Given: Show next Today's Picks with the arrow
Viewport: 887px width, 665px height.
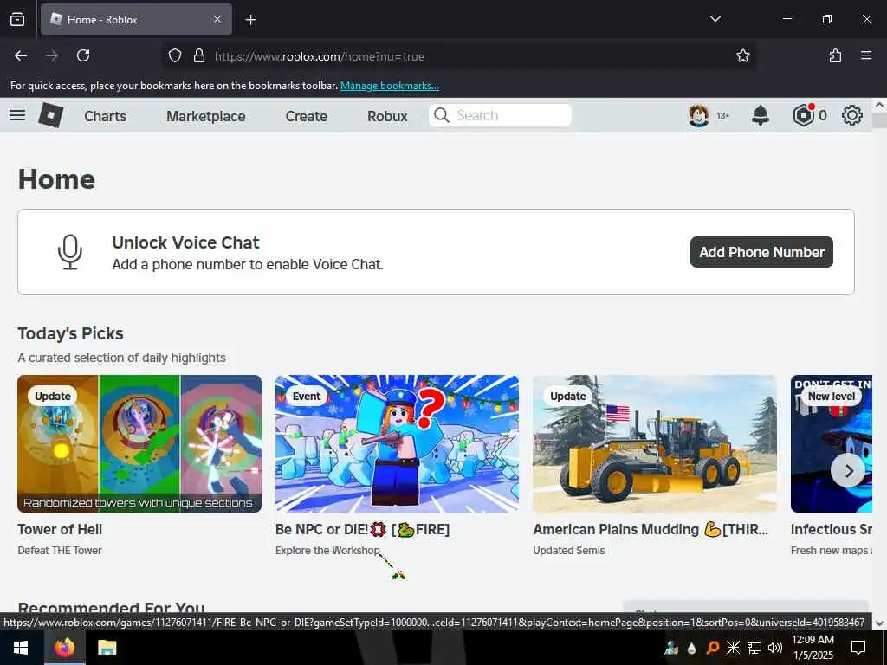Looking at the screenshot, I should (x=848, y=470).
